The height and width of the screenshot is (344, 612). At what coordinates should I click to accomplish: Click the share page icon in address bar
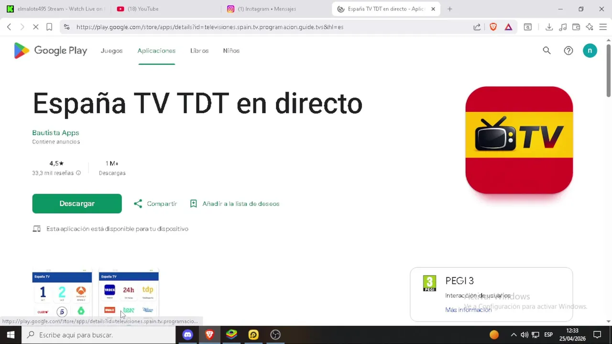coord(477,27)
